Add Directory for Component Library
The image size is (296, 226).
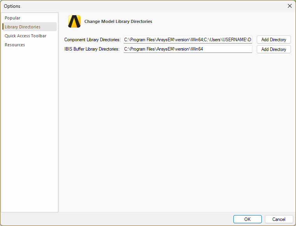click(273, 40)
